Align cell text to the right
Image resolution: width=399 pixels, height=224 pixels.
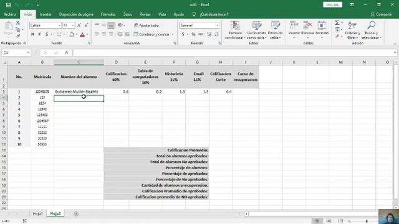[x=111, y=34]
